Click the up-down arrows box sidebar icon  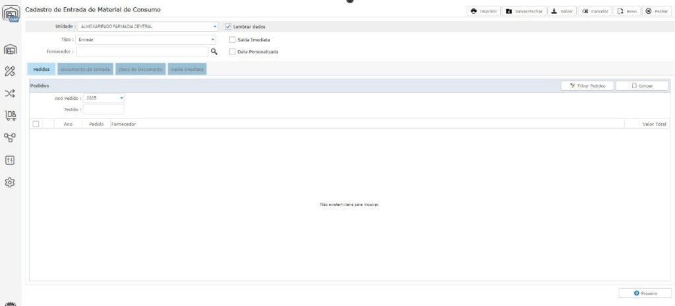tap(11, 160)
